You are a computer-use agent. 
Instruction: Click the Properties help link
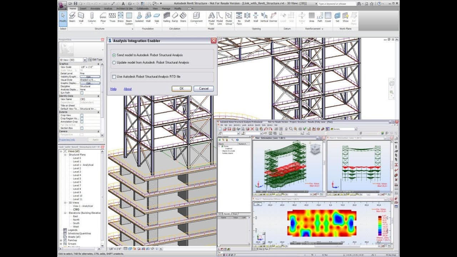(x=67, y=140)
